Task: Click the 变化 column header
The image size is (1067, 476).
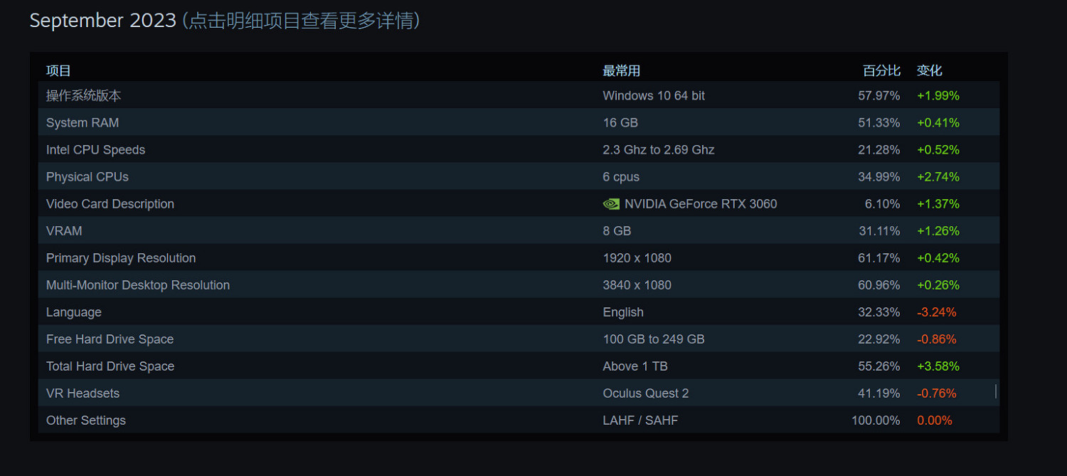Action: [930, 70]
